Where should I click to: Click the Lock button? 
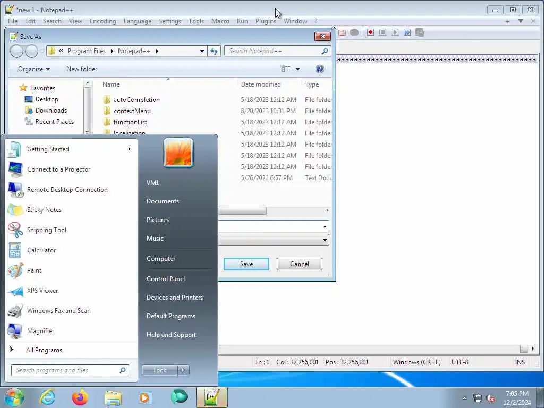(x=160, y=370)
